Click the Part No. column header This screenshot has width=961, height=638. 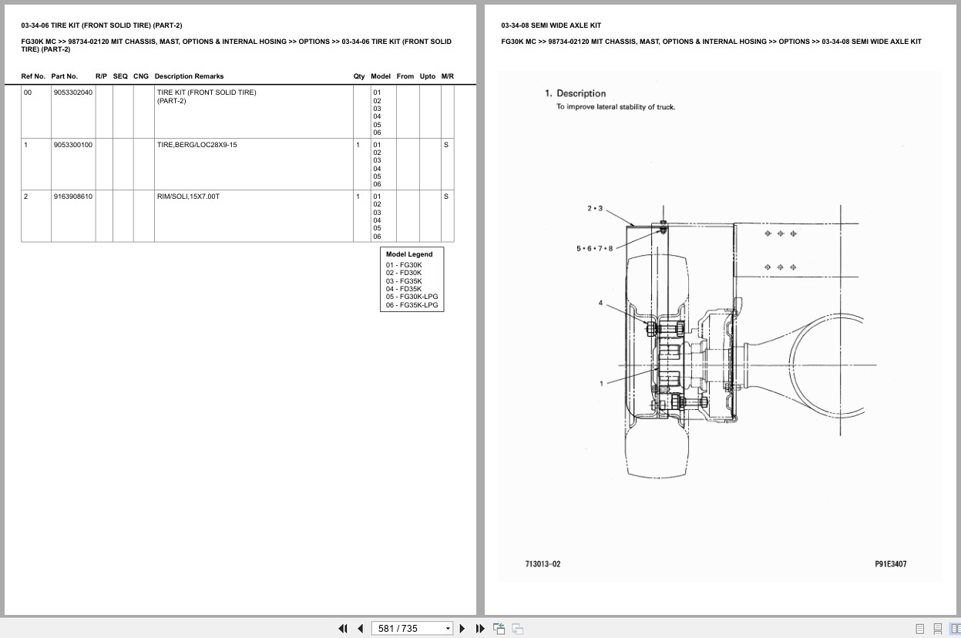65,76
